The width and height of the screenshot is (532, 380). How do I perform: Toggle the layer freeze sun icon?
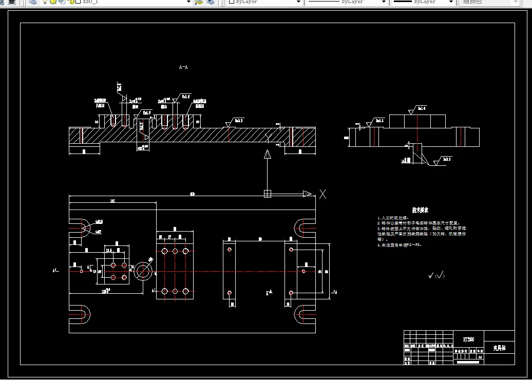[53, 2]
